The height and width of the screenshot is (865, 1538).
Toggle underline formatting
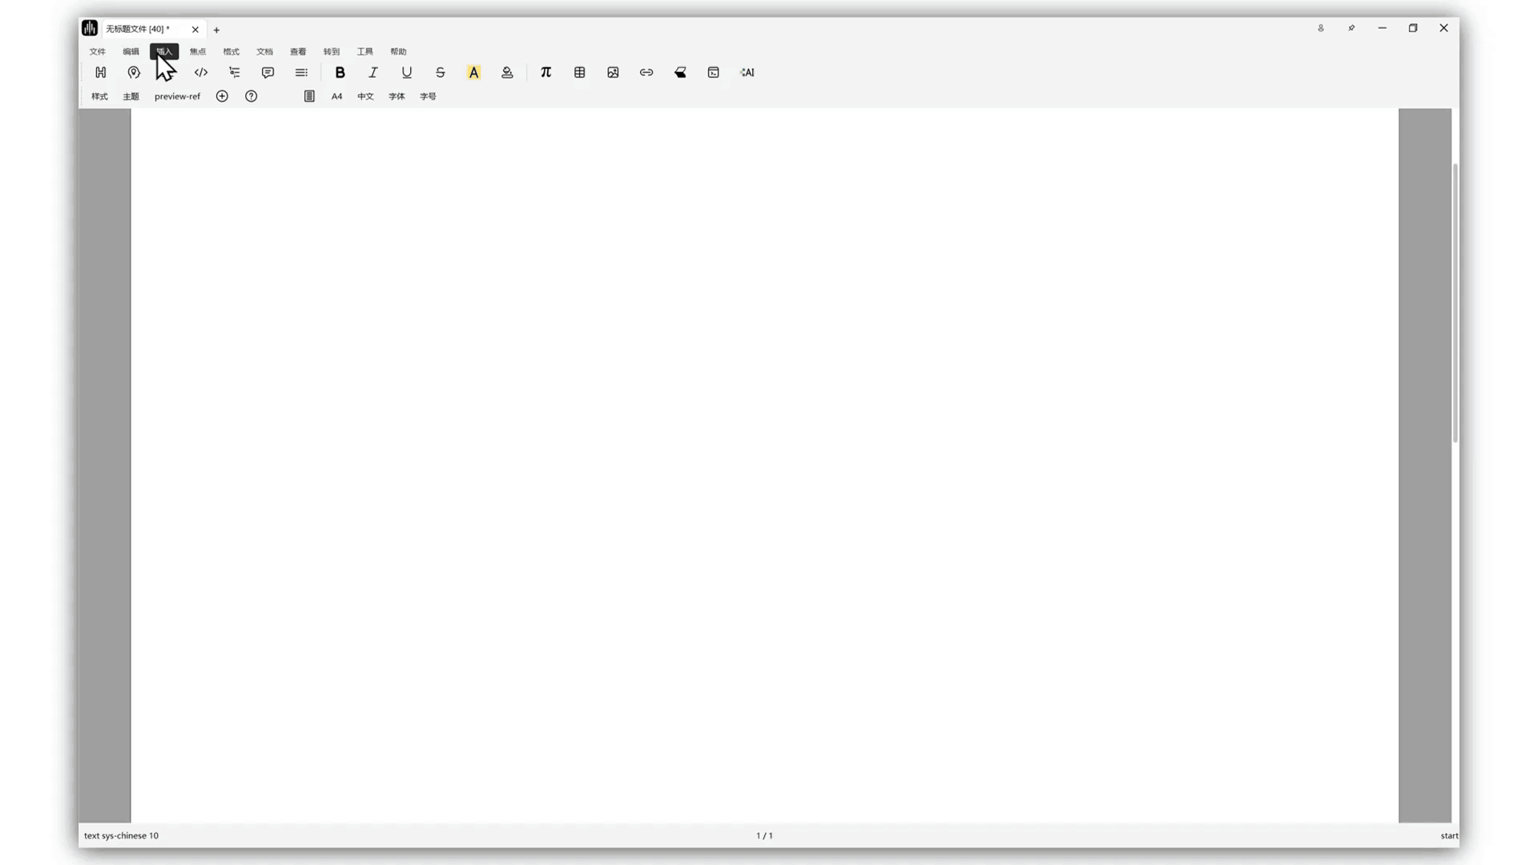[407, 72]
